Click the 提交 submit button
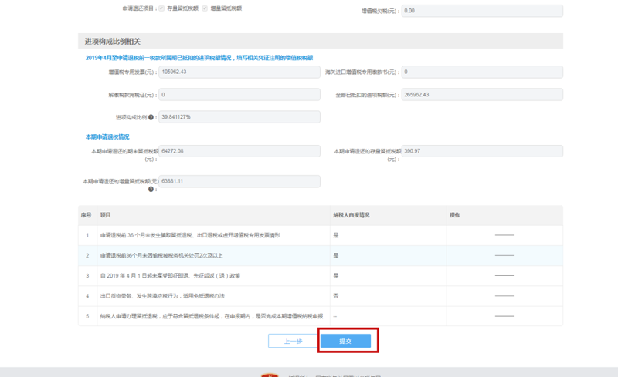The height and width of the screenshot is (377, 618). click(345, 341)
